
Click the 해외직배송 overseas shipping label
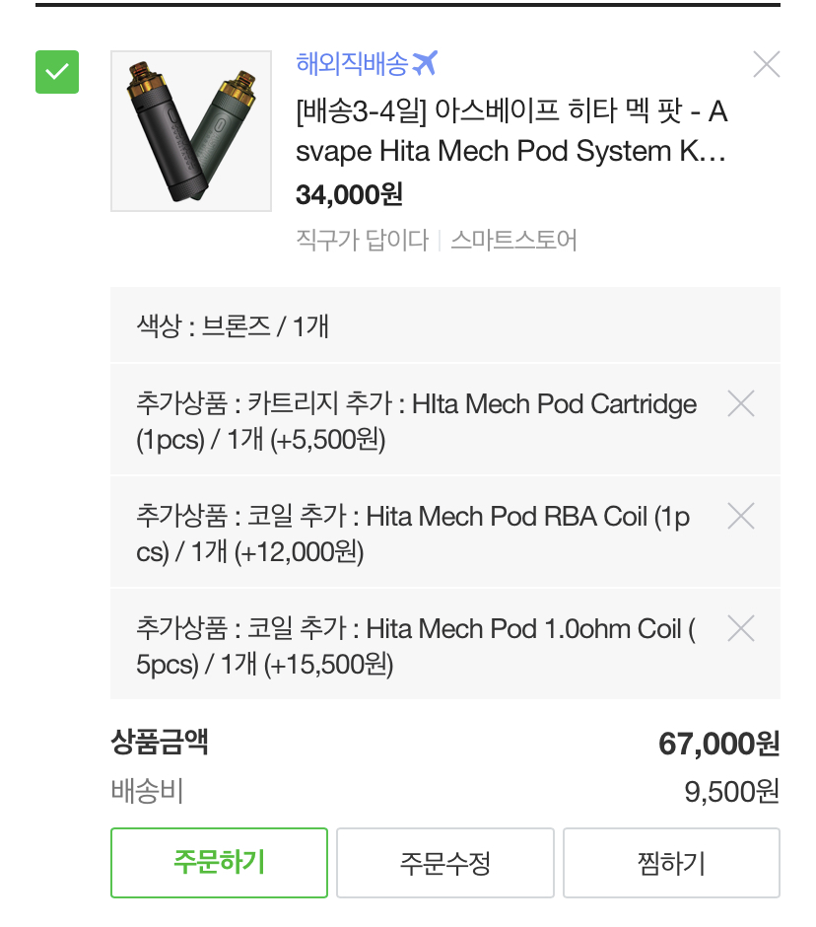click(352, 63)
